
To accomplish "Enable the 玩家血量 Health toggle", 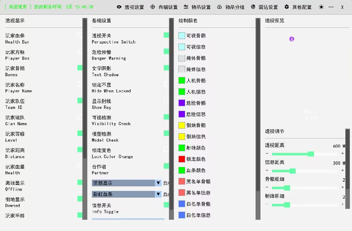I will coord(80,166).
